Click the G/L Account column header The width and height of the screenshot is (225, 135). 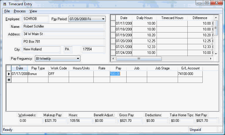coord(190,68)
